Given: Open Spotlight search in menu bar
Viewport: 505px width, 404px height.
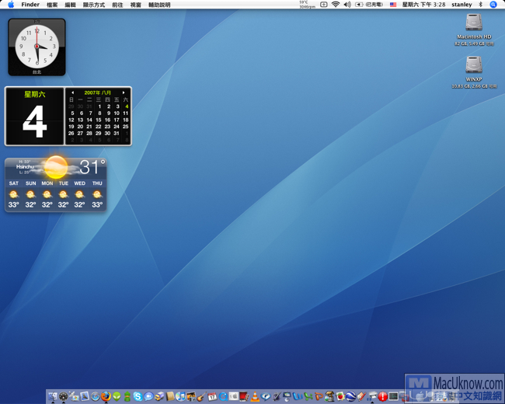Looking at the screenshot, I should (493, 5).
